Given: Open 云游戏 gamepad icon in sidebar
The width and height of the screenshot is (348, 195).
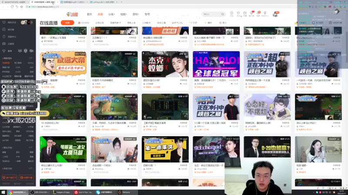Looking at the screenshot, I should click(4, 44).
